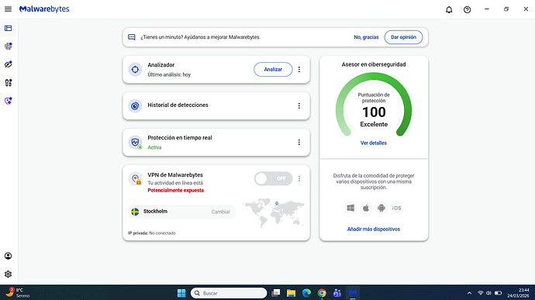Image resolution: width=535 pixels, height=300 pixels.
Task: Open Windows Start menu
Action: pos(181,293)
